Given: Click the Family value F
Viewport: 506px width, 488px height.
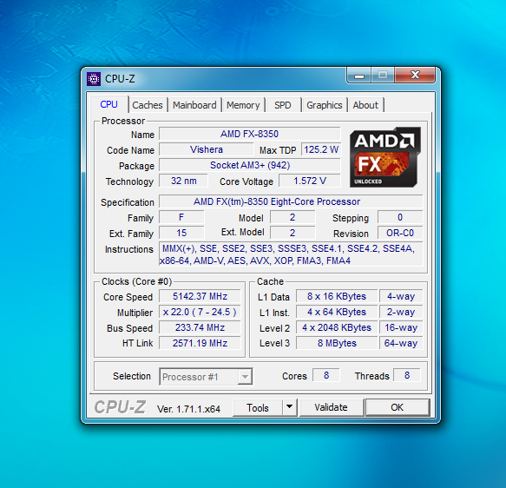Looking at the screenshot, I should (x=181, y=218).
